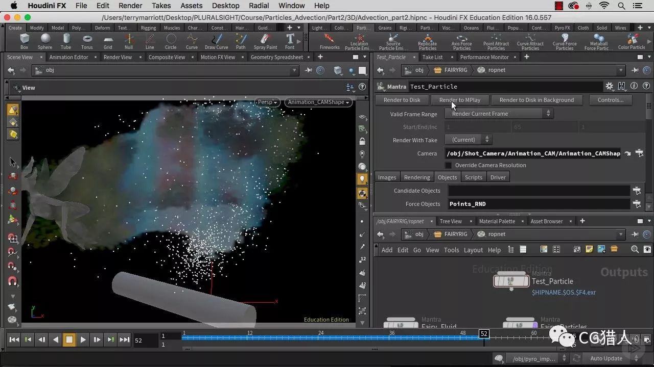The width and height of the screenshot is (654, 367).
Task: Open Persp viewport dropdown
Action: pos(268,102)
